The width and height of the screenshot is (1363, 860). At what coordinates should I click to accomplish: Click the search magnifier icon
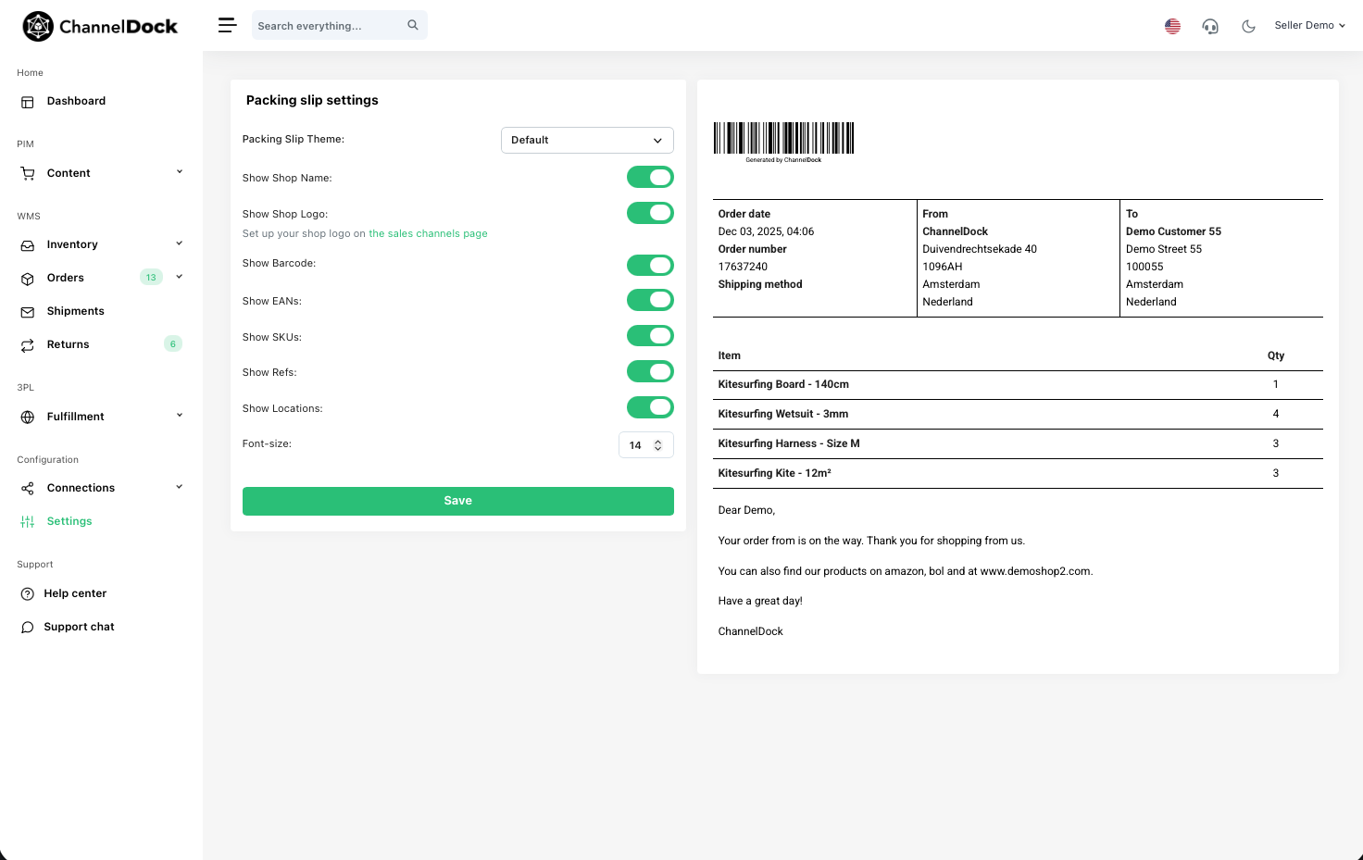pyautogui.click(x=413, y=25)
